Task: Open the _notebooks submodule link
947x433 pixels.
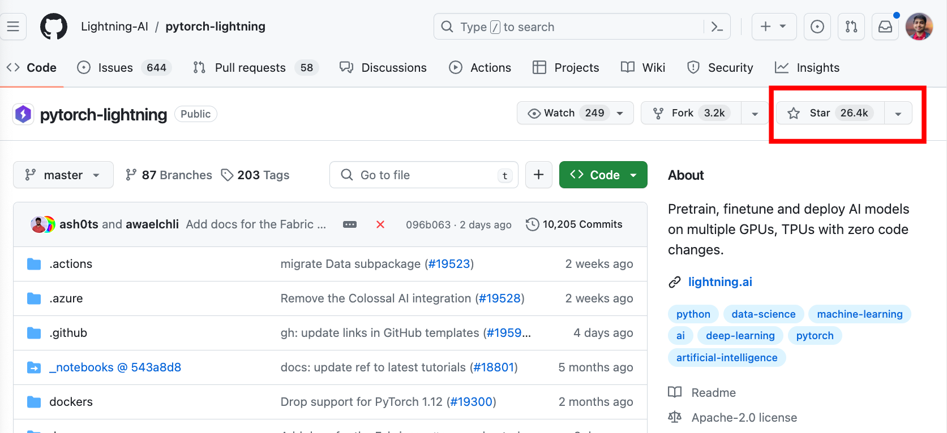Action: (x=115, y=367)
